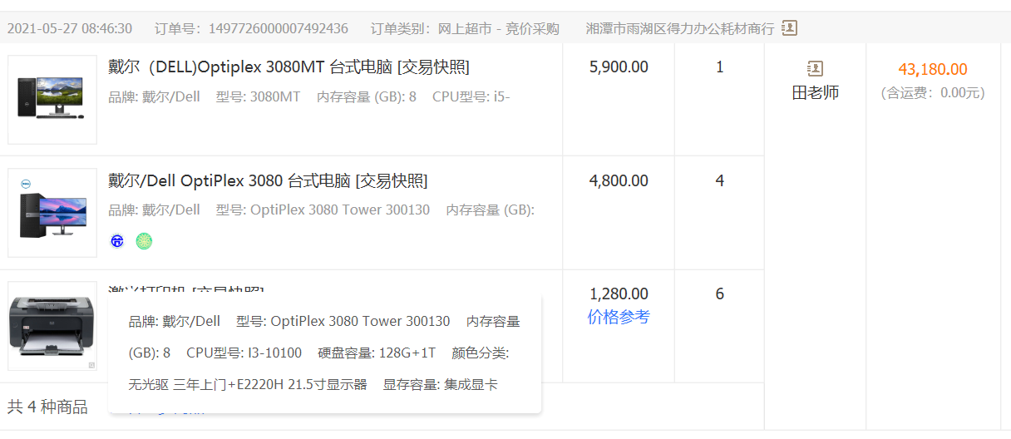Click the blue certification badge icon

(117, 241)
